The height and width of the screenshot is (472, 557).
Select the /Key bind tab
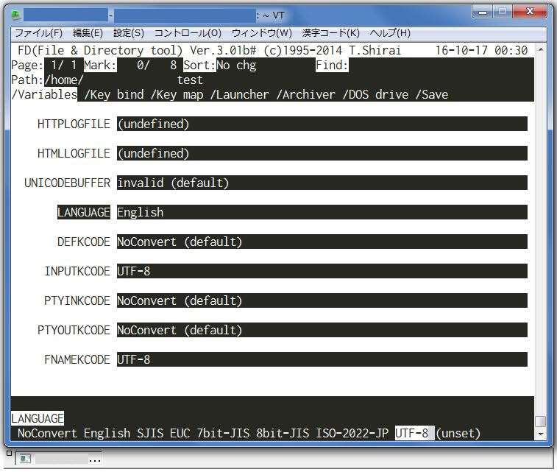pyautogui.click(x=114, y=94)
